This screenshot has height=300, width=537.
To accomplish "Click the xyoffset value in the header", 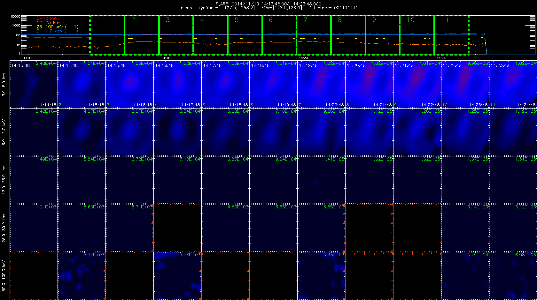I will 227,8.
